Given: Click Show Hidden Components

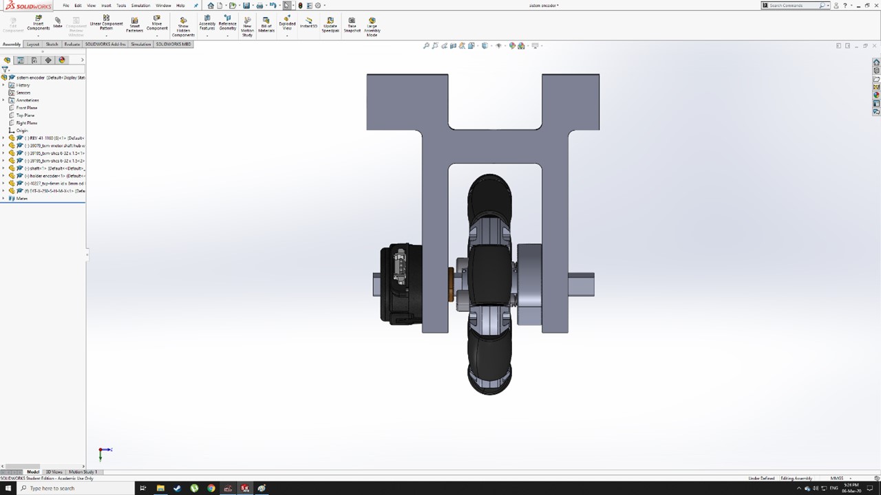Looking at the screenshot, I should (183, 27).
